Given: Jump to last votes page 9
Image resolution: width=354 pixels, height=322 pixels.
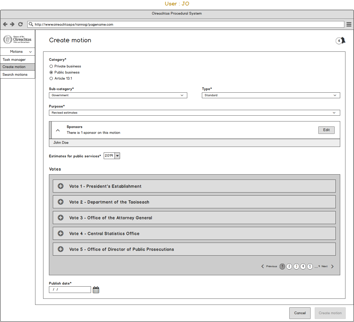Looking at the screenshot, I should click(319, 266).
